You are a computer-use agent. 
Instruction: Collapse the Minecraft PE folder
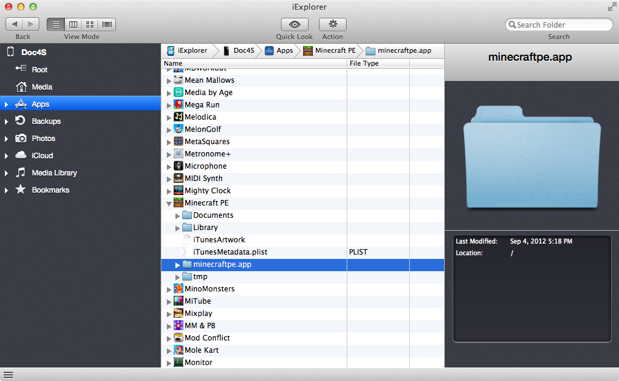click(169, 203)
